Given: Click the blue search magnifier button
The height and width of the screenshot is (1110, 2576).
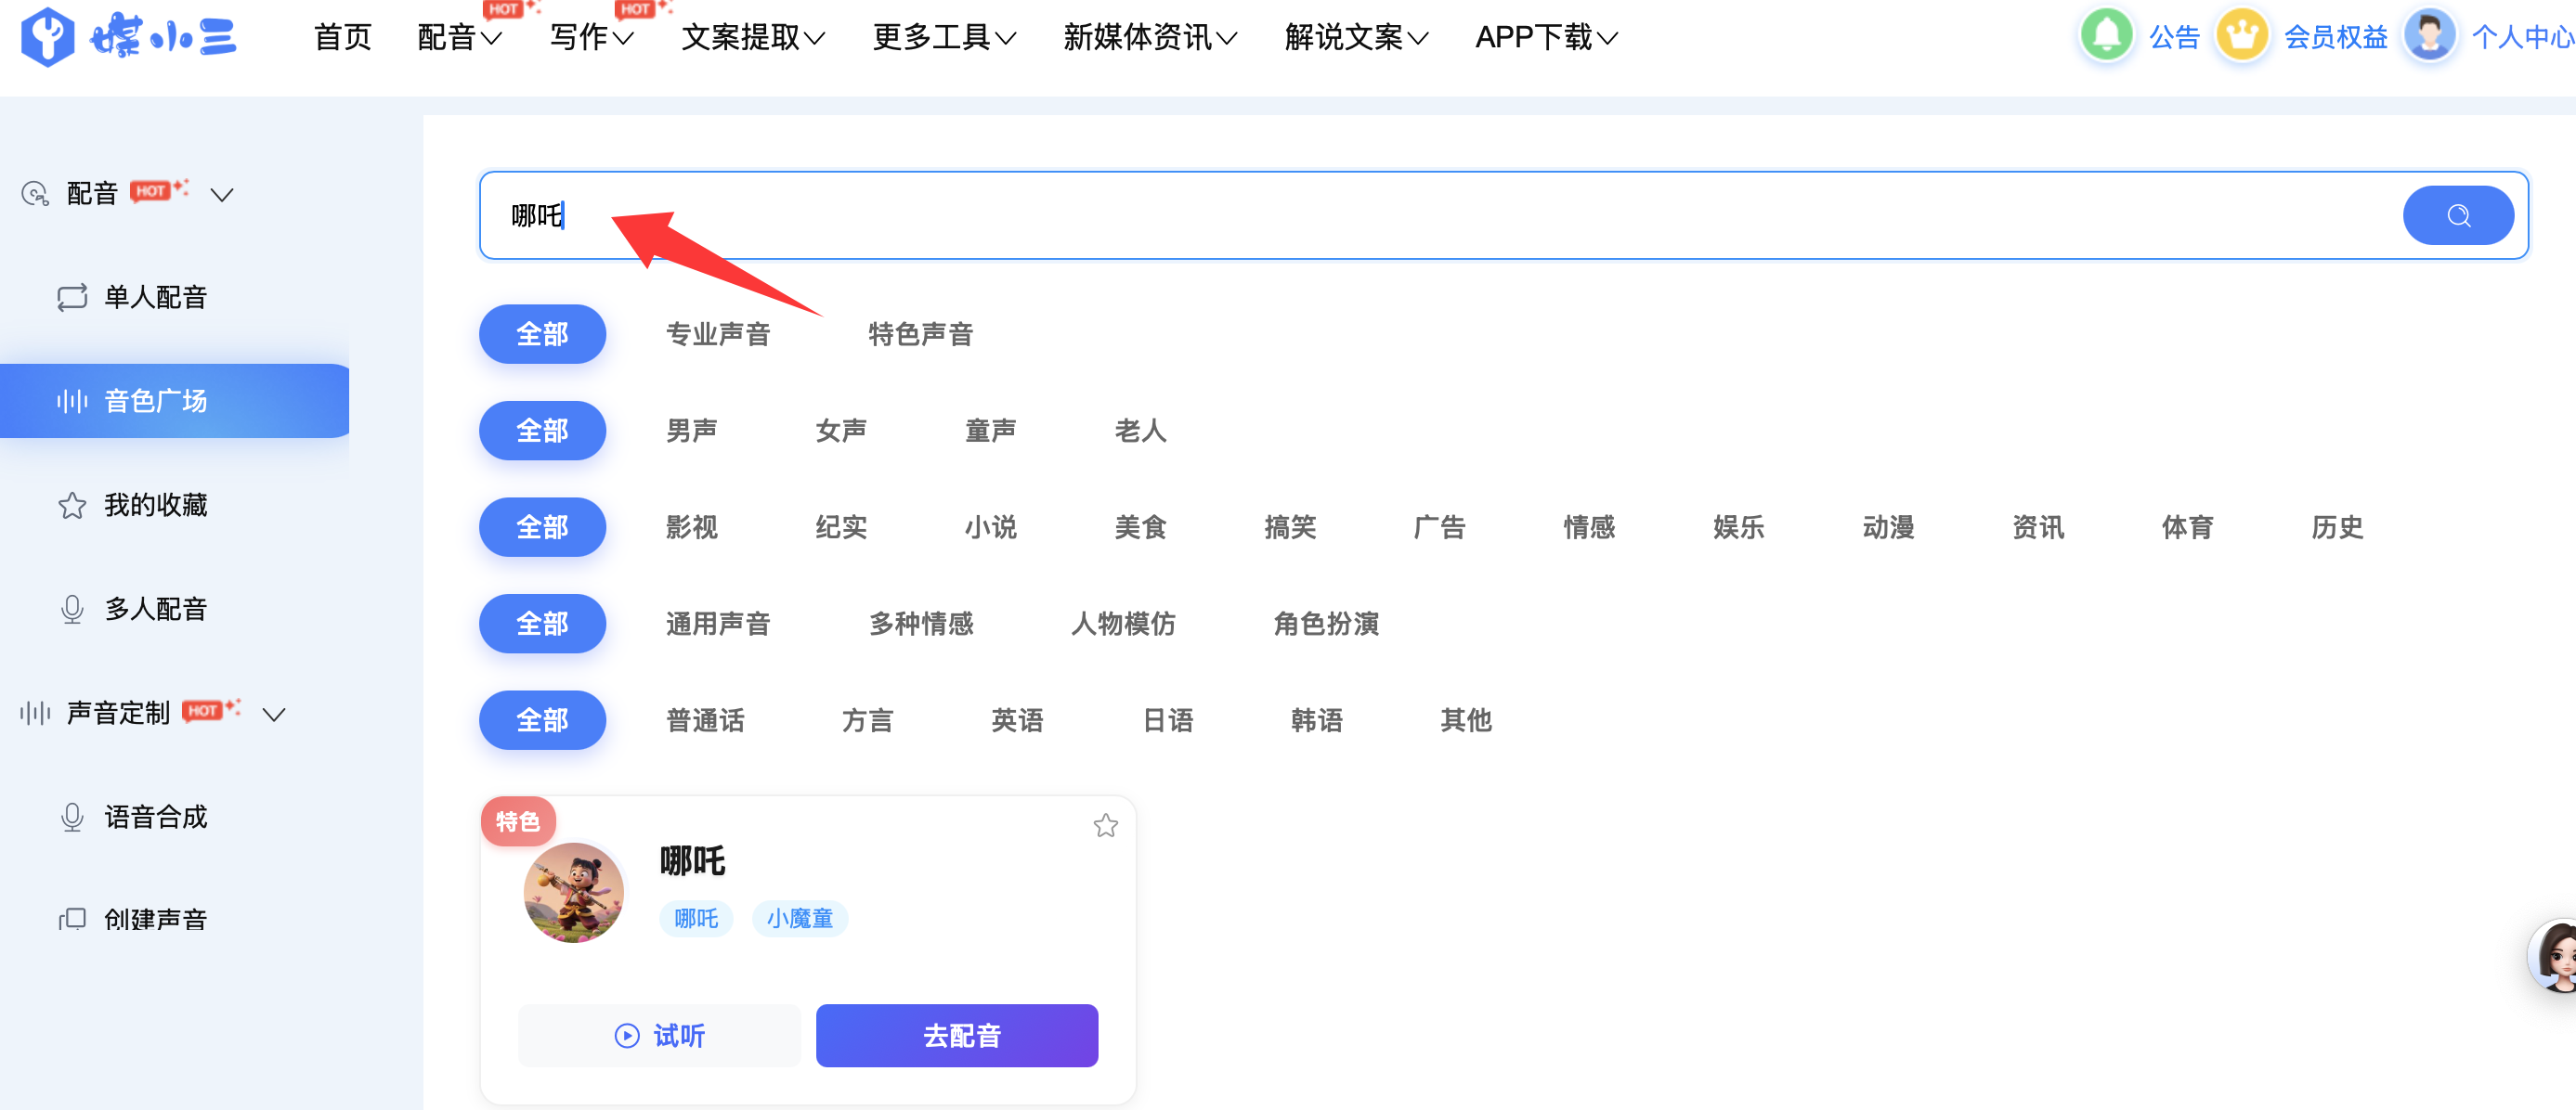Looking at the screenshot, I should [2457, 214].
